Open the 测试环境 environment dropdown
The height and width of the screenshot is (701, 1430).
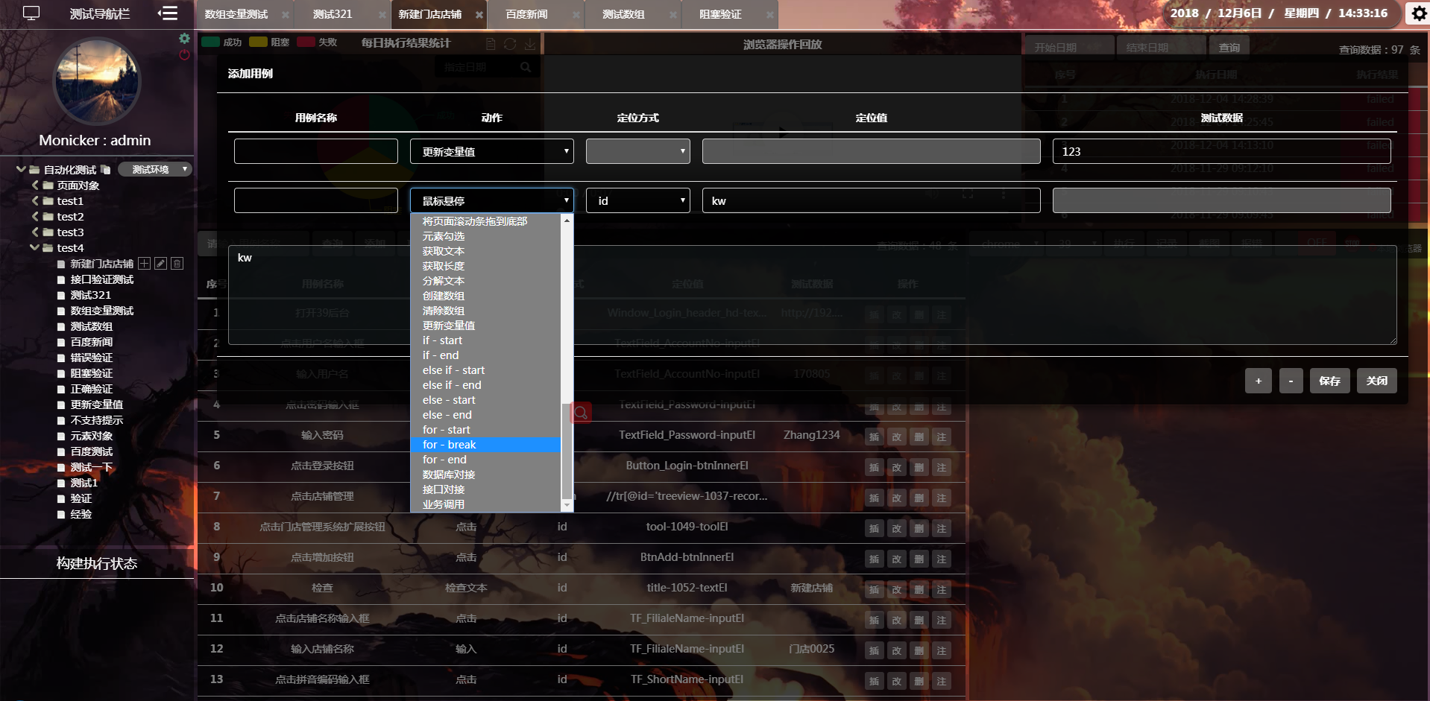tap(155, 170)
